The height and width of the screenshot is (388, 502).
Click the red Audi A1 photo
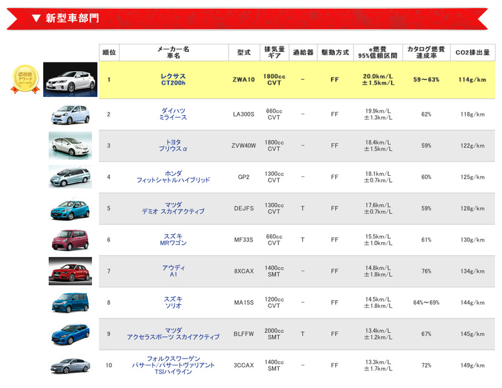point(70,271)
